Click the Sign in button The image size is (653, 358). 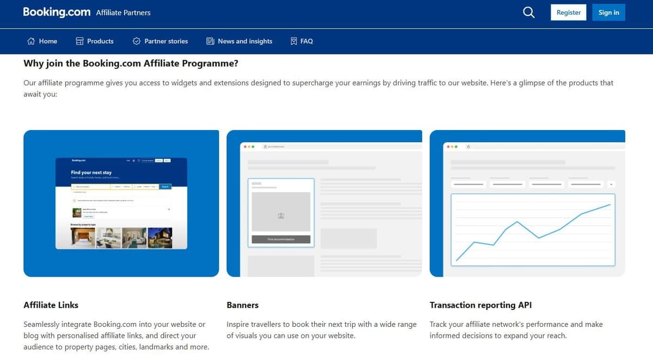click(x=608, y=13)
